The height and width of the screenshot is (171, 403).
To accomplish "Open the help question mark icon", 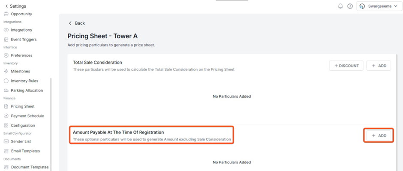I will pos(350,6).
